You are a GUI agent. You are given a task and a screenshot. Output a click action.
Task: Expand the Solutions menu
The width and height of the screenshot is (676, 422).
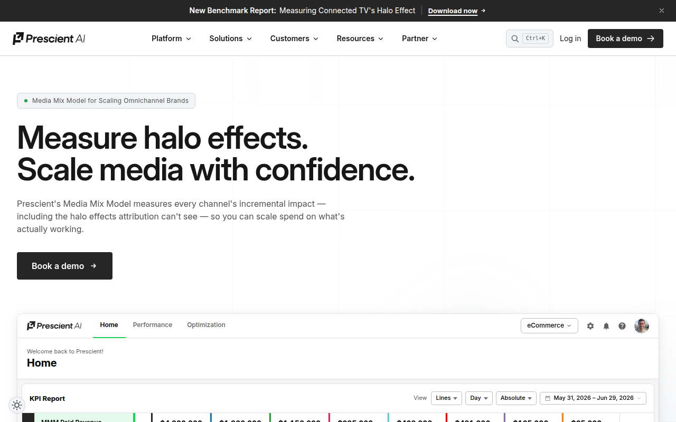230,39
